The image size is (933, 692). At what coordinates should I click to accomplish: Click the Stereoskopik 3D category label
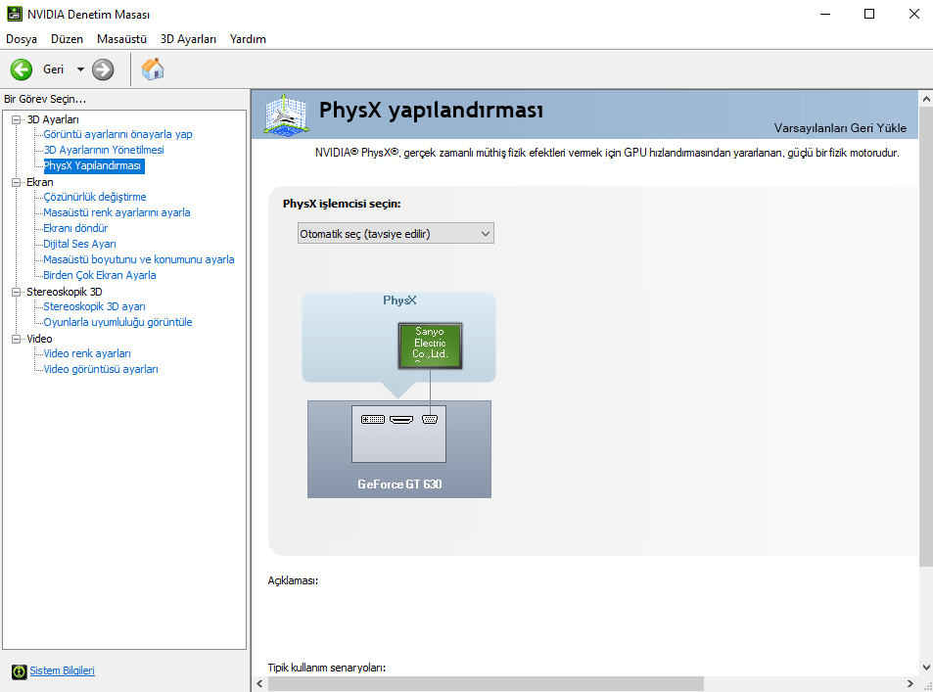pyautogui.click(x=65, y=292)
